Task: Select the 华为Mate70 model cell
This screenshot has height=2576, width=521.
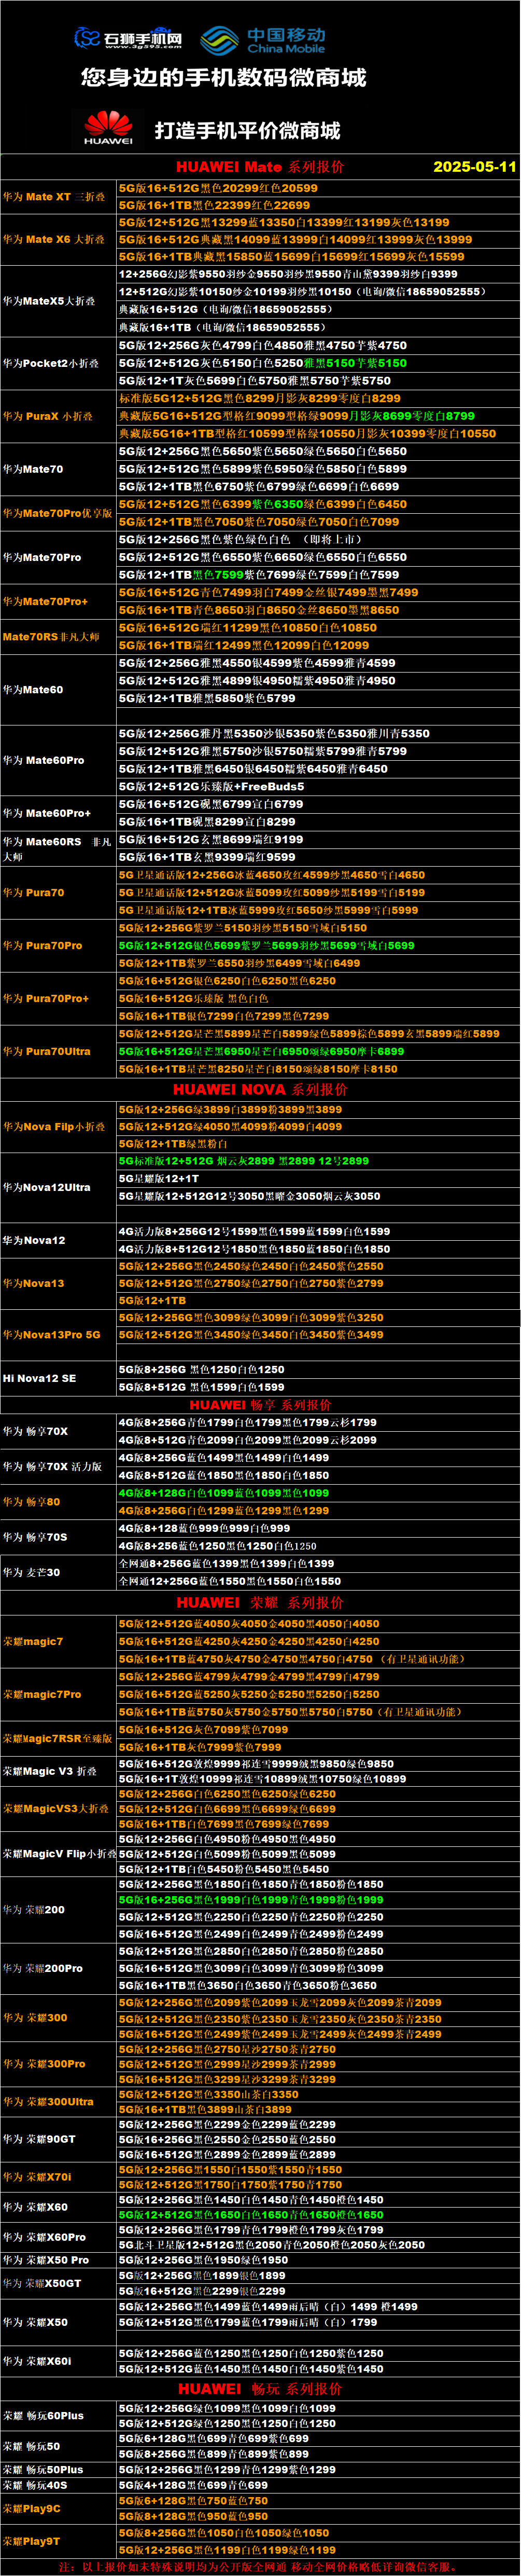Action: 58,469
